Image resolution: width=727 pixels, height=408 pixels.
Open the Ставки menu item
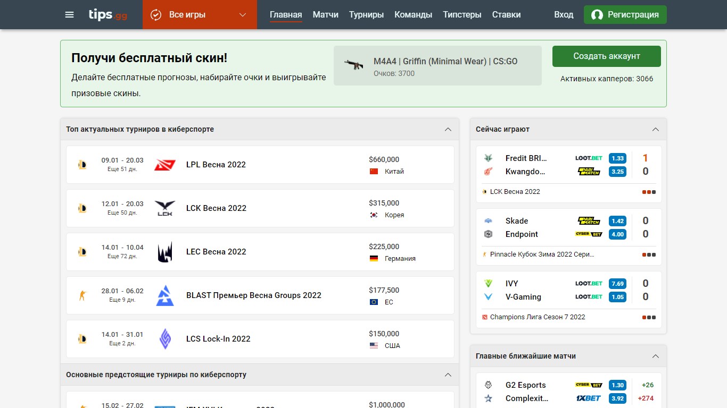(x=506, y=15)
